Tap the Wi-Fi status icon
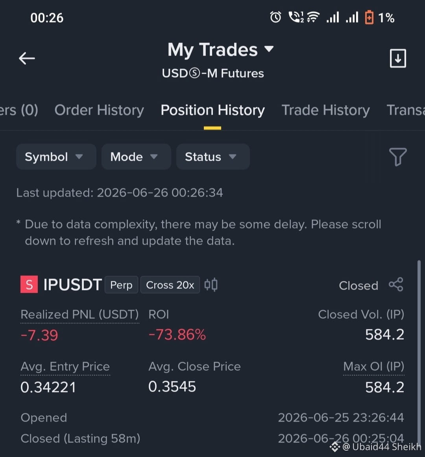 click(x=313, y=17)
